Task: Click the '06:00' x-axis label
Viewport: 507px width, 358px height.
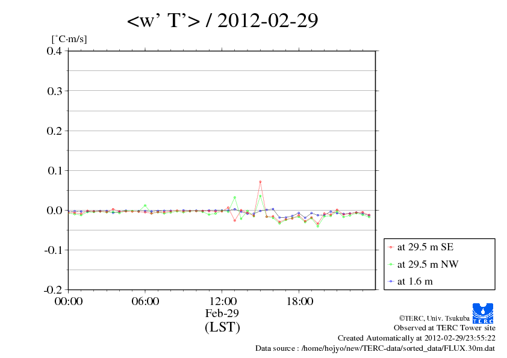Action: pos(145,301)
